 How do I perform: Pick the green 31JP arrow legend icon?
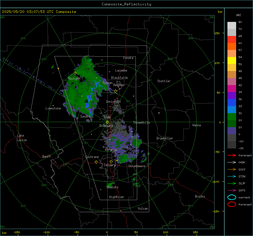232,183
